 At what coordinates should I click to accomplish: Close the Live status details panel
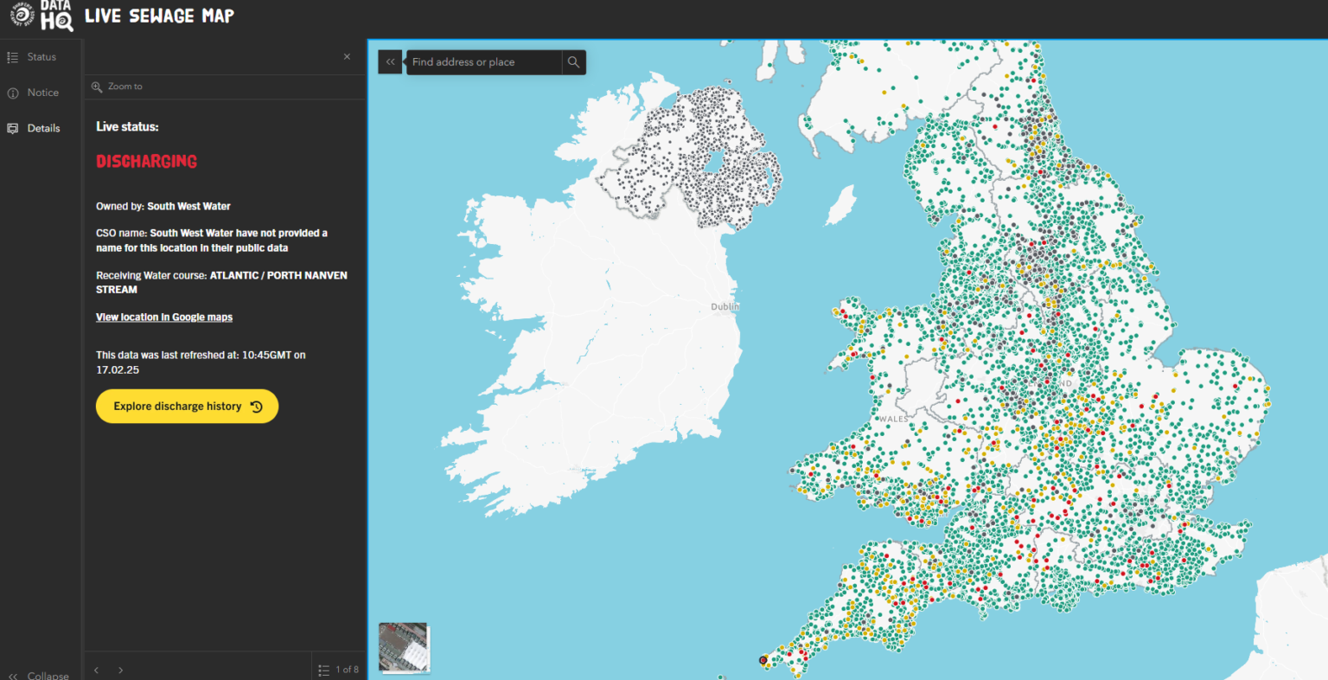[x=347, y=56]
